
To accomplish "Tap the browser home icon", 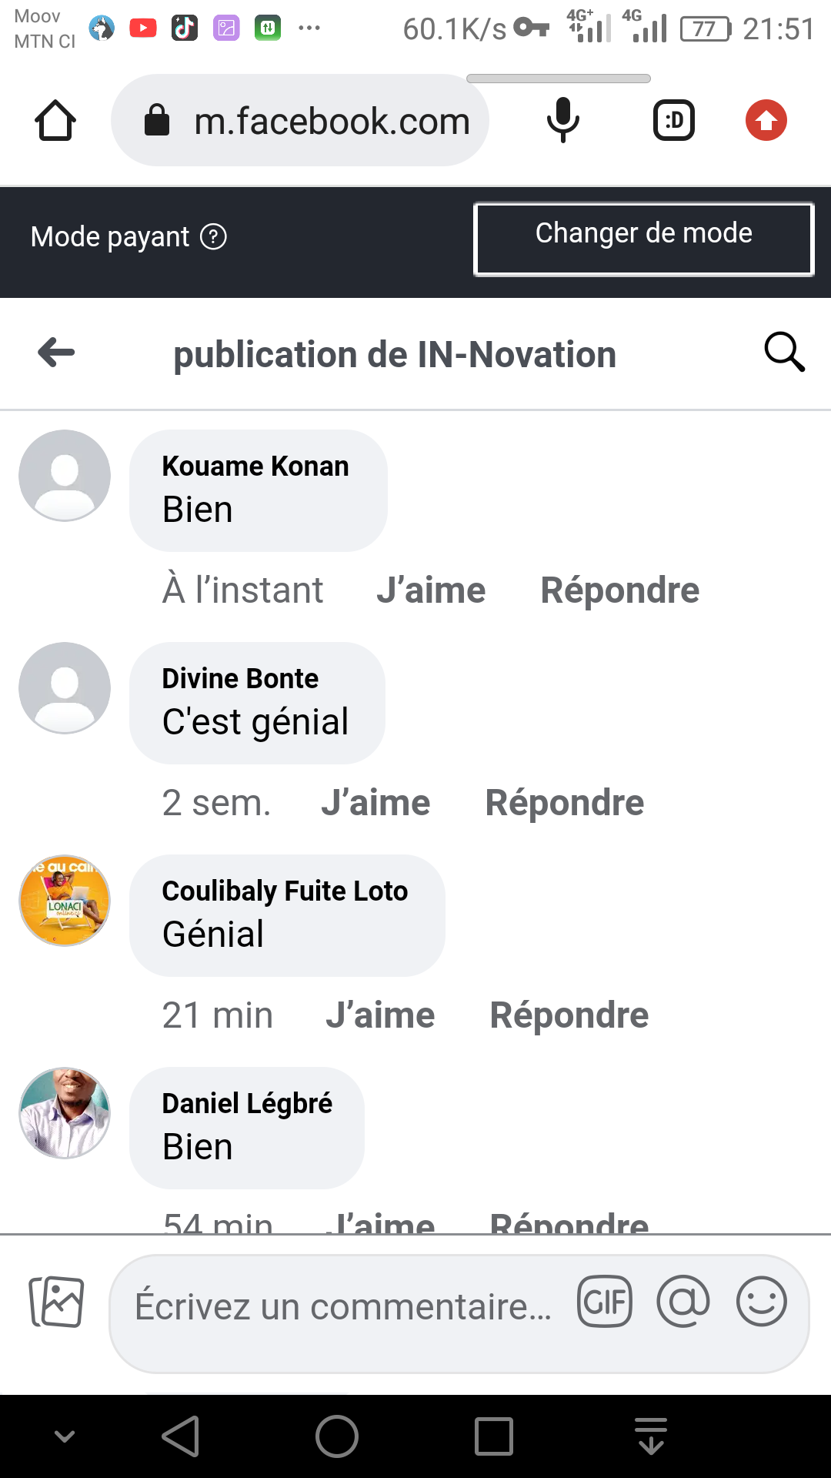I will (55, 121).
